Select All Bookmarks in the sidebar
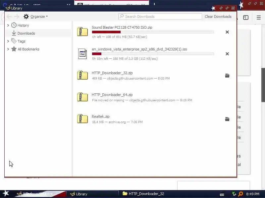 (28, 49)
